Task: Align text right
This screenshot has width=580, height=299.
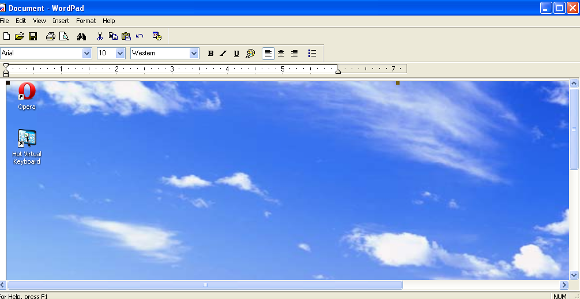Action: [x=295, y=54]
